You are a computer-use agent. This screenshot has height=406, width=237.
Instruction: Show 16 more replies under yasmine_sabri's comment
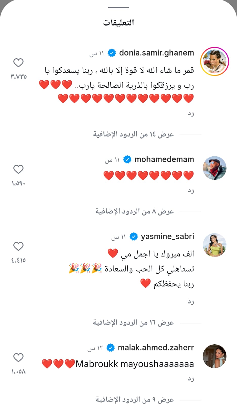click(x=133, y=323)
